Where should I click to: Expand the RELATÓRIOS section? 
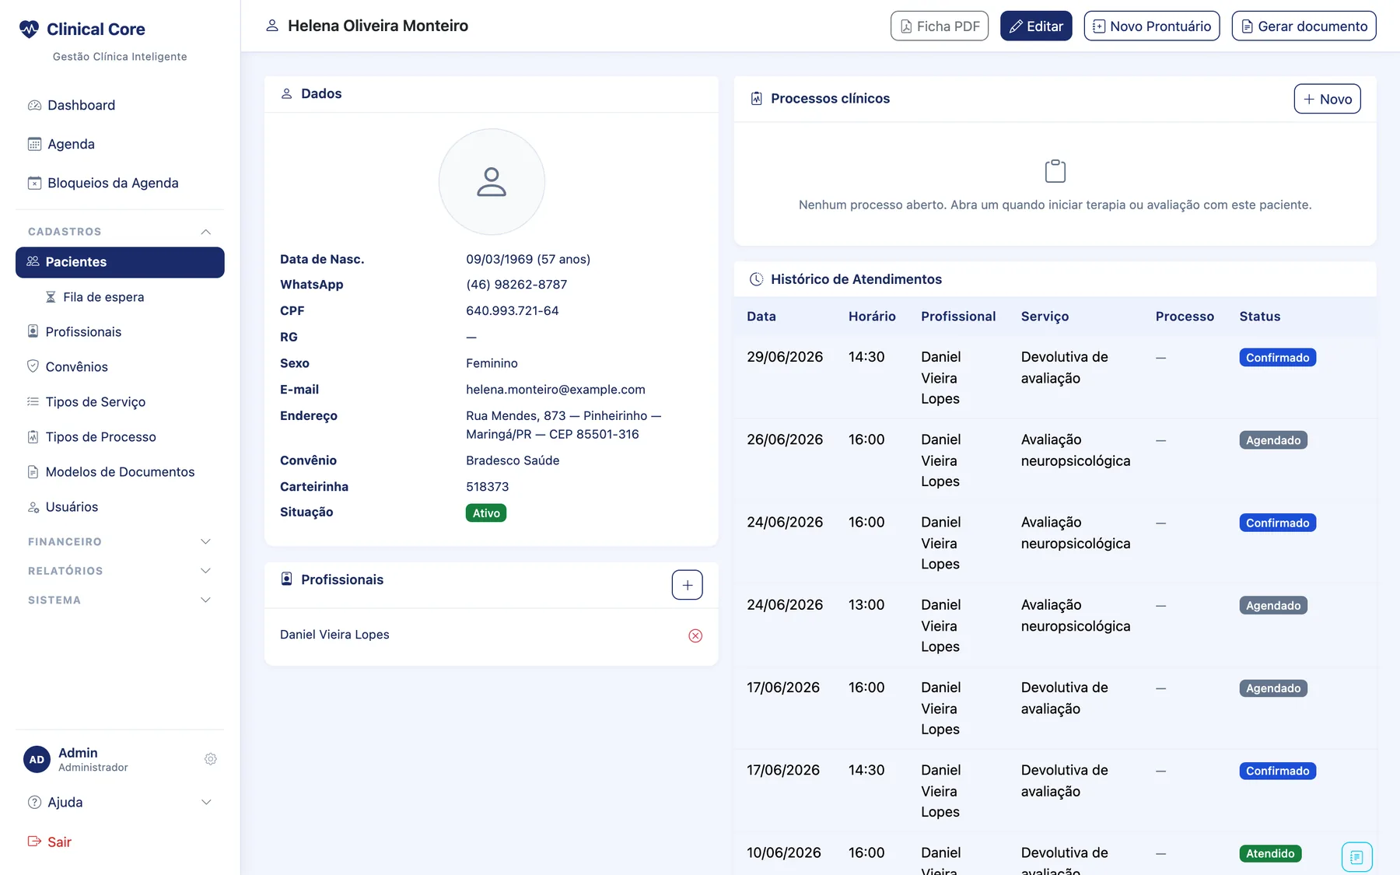point(120,571)
